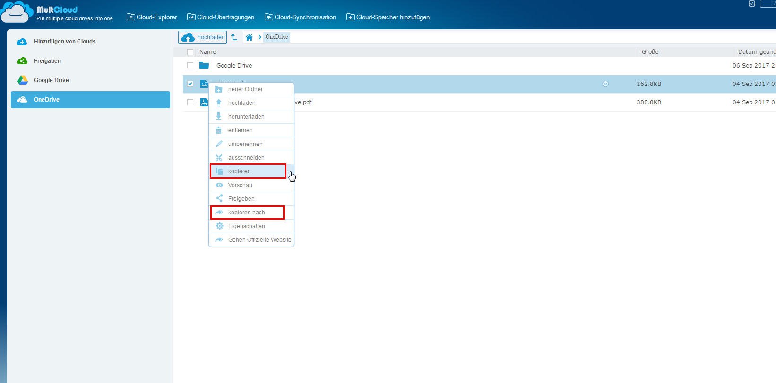Go up one folder level arrow
This screenshot has width=776, height=383.
[x=234, y=37]
